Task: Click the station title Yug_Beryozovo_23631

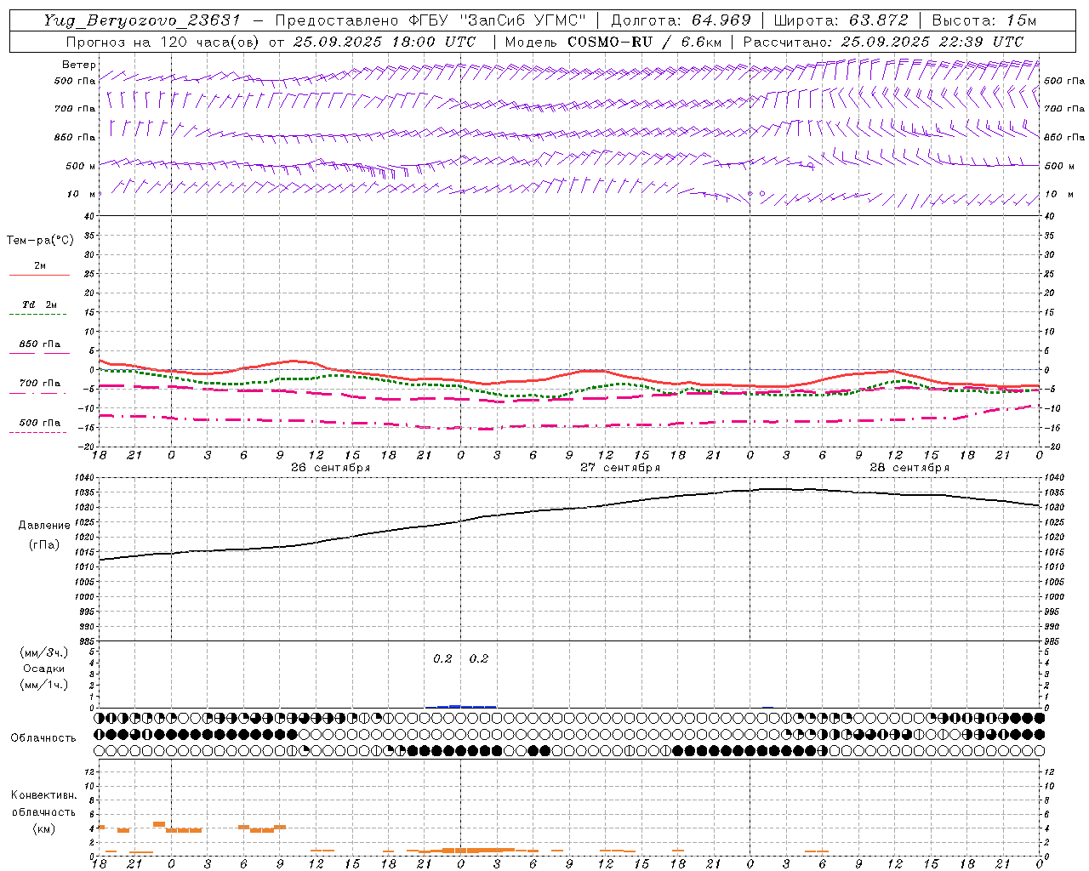Action: (142, 20)
